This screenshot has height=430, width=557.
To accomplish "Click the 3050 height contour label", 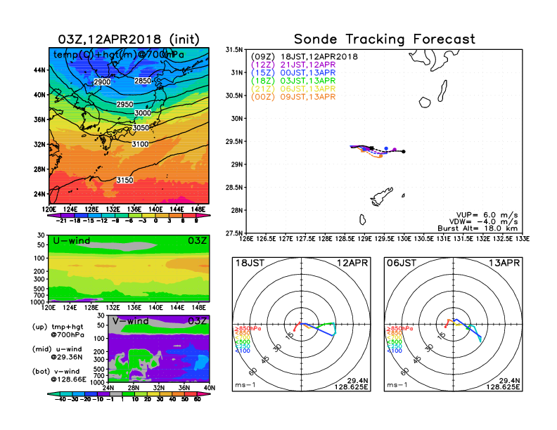I will [x=141, y=128].
